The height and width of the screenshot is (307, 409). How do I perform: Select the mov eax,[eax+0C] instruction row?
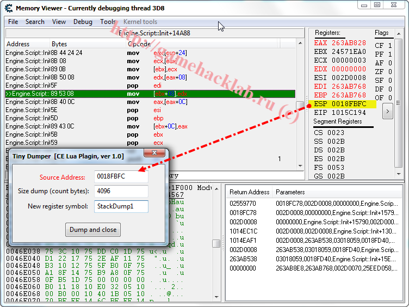click(150, 102)
